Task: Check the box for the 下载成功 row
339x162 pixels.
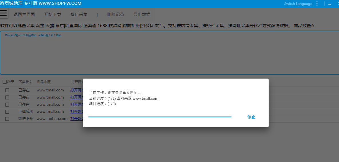Action: coord(7,112)
